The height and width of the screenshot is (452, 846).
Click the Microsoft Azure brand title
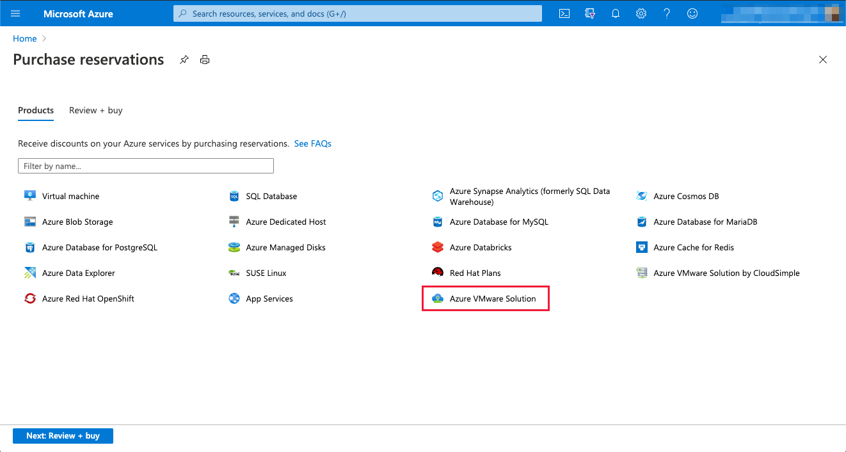(x=78, y=13)
